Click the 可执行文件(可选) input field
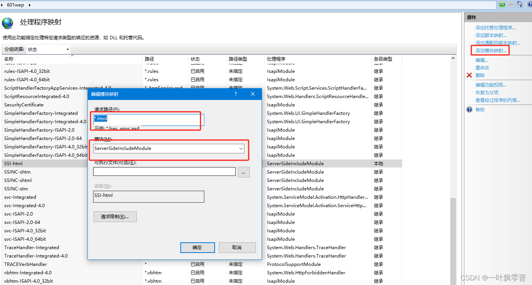The height and width of the screenshot is (285, 532). pyautogui.click(x=164, y=172)
